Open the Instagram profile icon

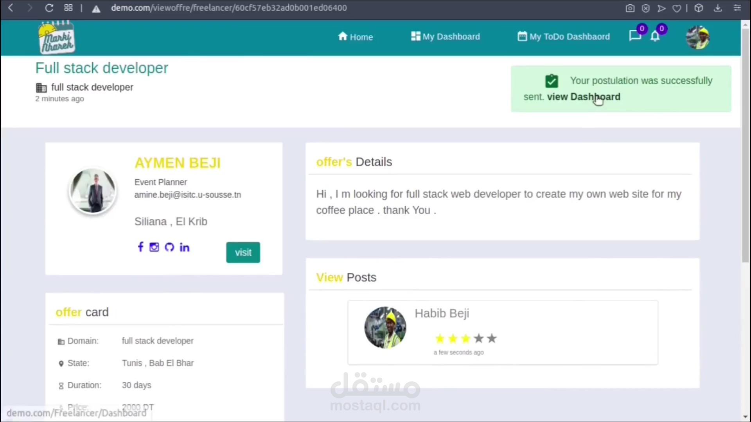pyautogui.click(x=154, y=247)
